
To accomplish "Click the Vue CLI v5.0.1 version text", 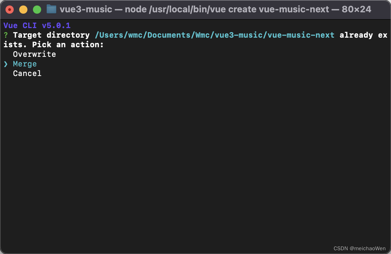I will tap(36, 25).
